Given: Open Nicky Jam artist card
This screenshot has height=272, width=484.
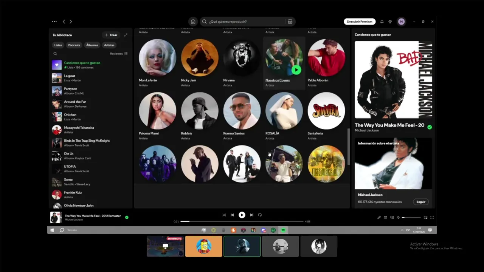Looking at the screenshot, I should [x=200, y=63].
